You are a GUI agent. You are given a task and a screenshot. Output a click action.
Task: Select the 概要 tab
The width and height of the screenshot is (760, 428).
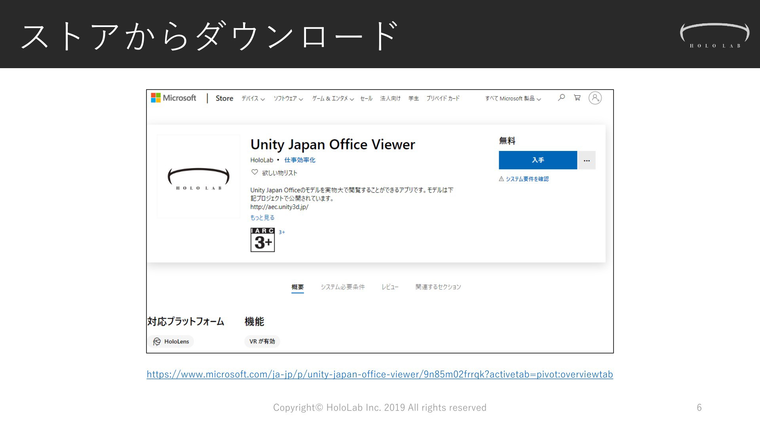(x=298, y=287)
